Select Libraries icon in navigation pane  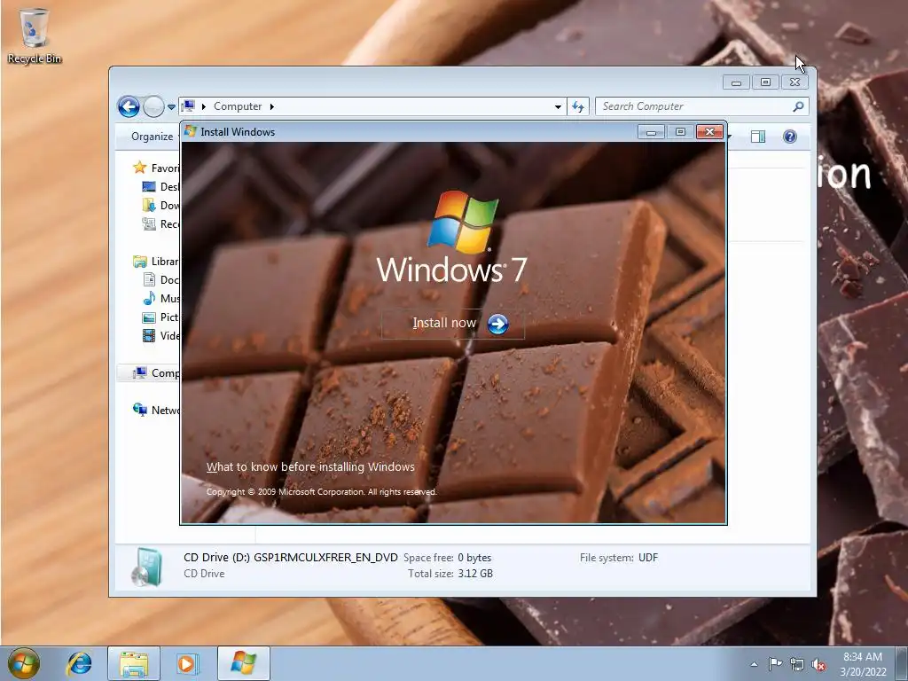[x=139, y=262]
